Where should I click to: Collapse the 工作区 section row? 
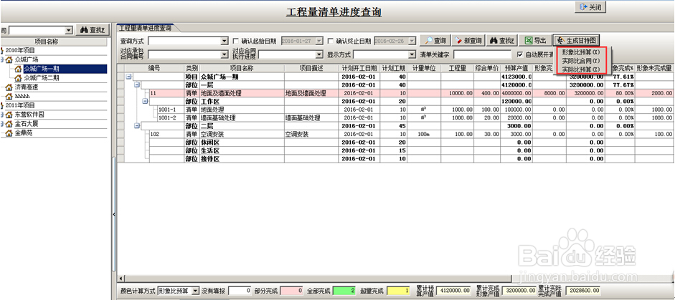pyautogui.click(x=145, y=101)
